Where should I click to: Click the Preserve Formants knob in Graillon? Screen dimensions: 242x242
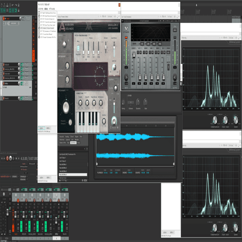click(x=70, y=122)
